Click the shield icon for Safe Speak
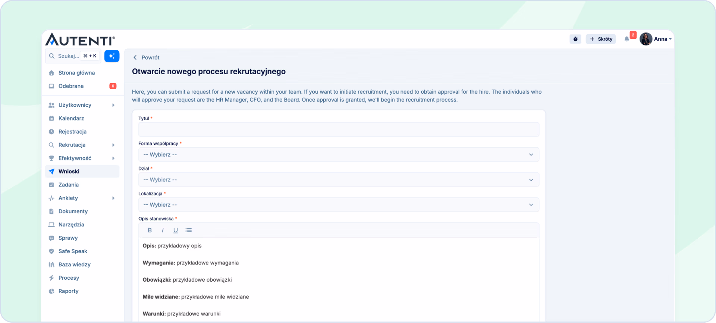The image size is (716, 323). tap(51, 251)
